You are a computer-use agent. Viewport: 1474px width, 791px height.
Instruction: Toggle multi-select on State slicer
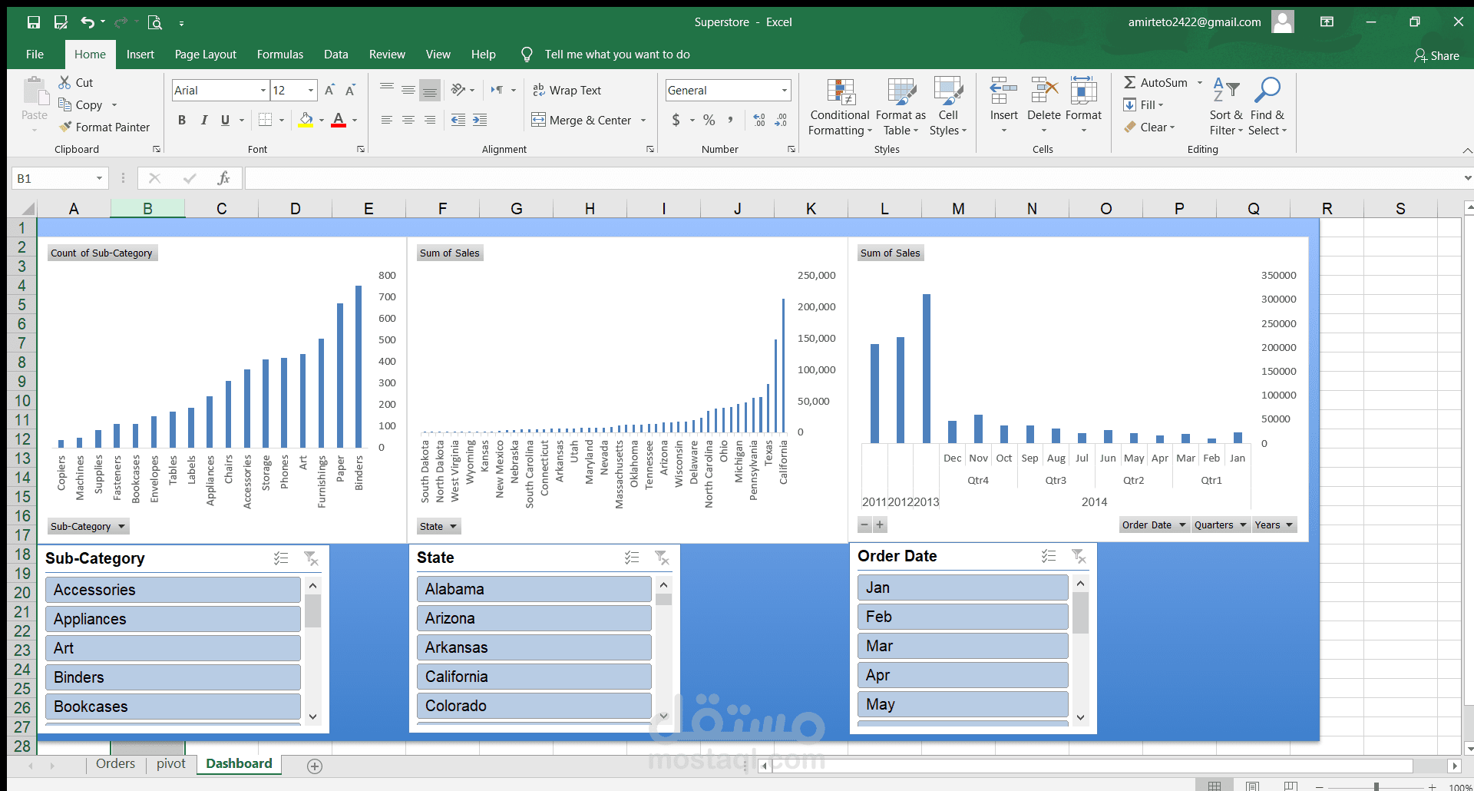[632, 558]
